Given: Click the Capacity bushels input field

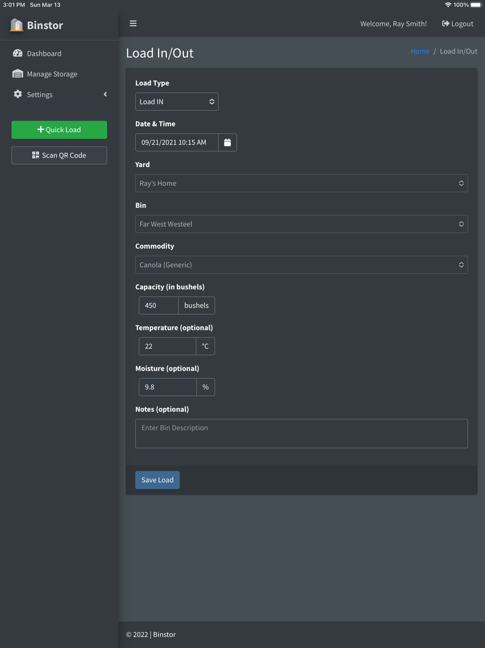Looking at the screenshot, I should coord(159,306).
